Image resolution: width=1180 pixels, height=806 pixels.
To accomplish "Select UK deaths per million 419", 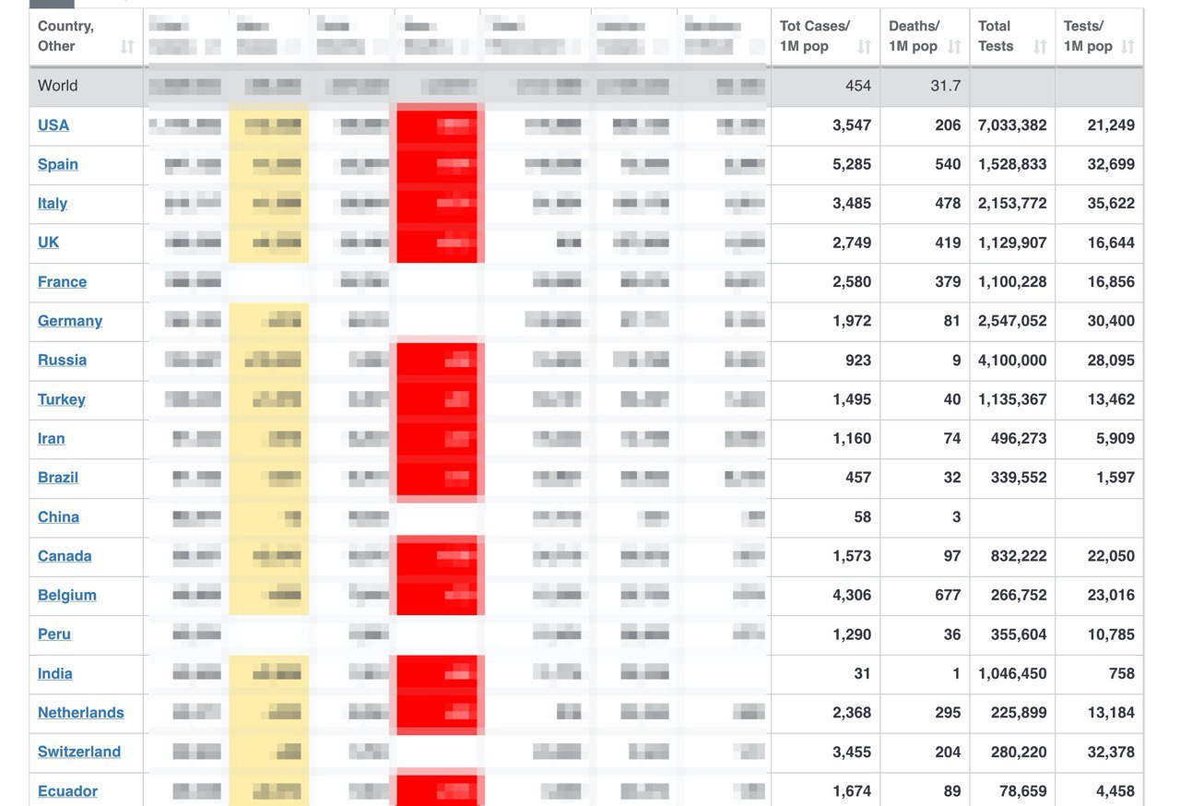I will (x=948, y=243).
